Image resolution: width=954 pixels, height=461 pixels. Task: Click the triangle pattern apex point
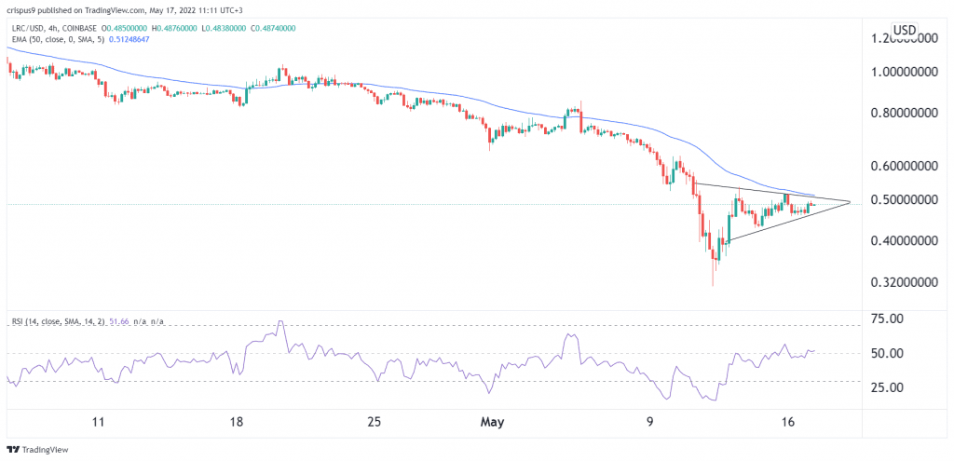pos(850,201)
